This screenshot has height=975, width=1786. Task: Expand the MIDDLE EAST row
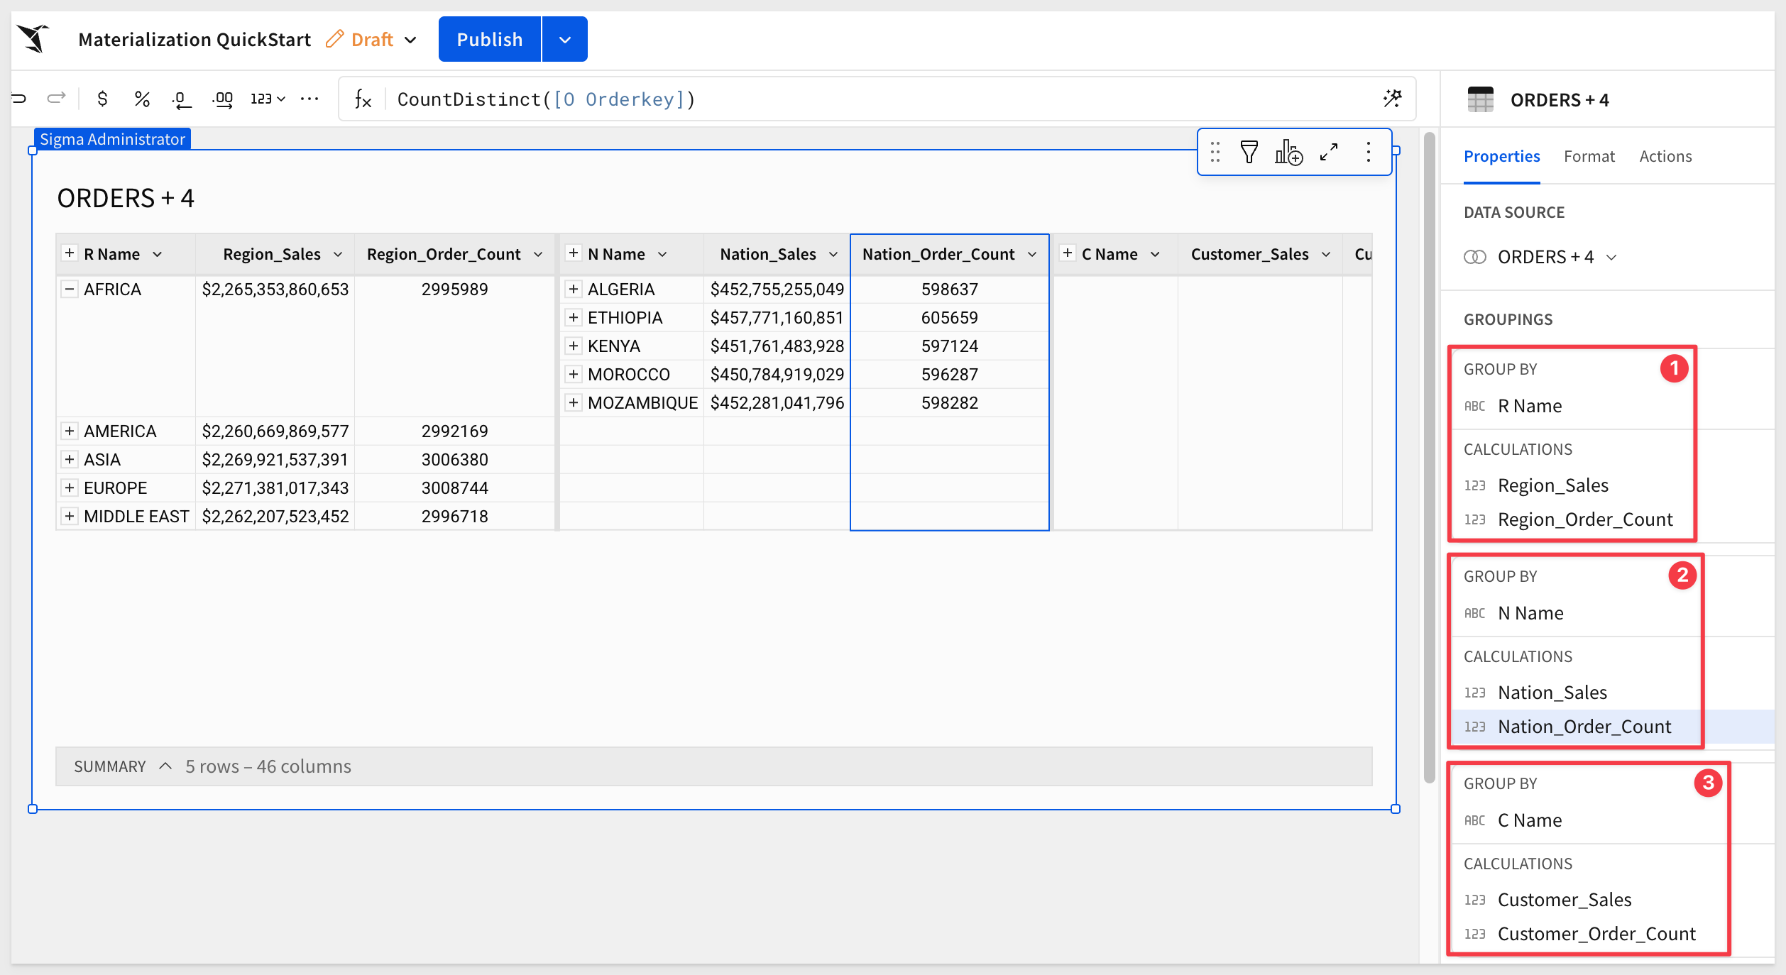coord(70,516)
